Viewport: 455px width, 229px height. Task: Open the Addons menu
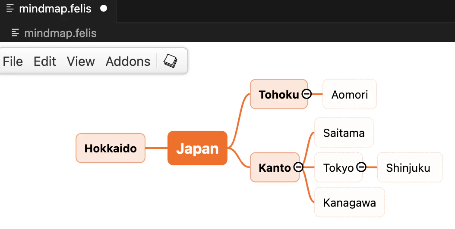(128, 62)
